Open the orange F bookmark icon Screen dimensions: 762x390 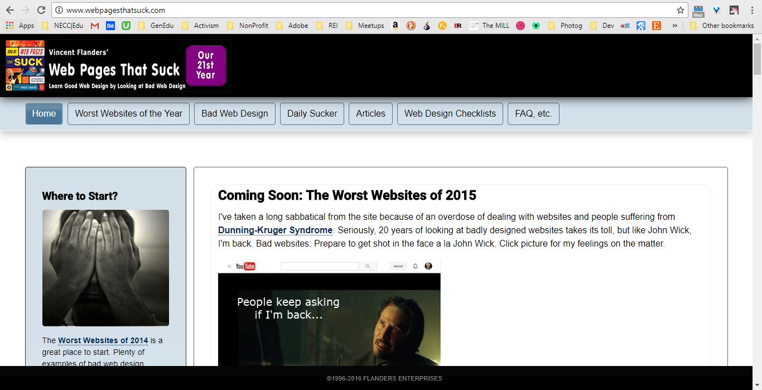pos(442,25)
